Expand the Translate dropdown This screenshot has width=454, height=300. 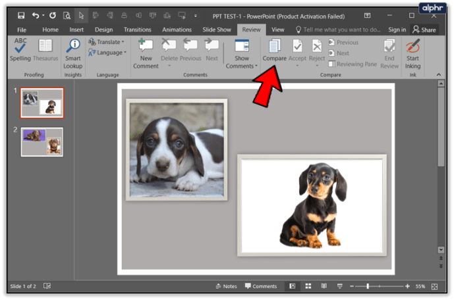coord(107,42)
